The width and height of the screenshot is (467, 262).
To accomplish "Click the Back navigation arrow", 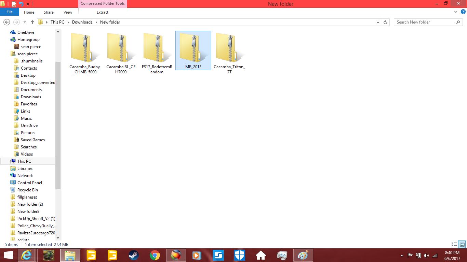I will click(x=6, y=22).
